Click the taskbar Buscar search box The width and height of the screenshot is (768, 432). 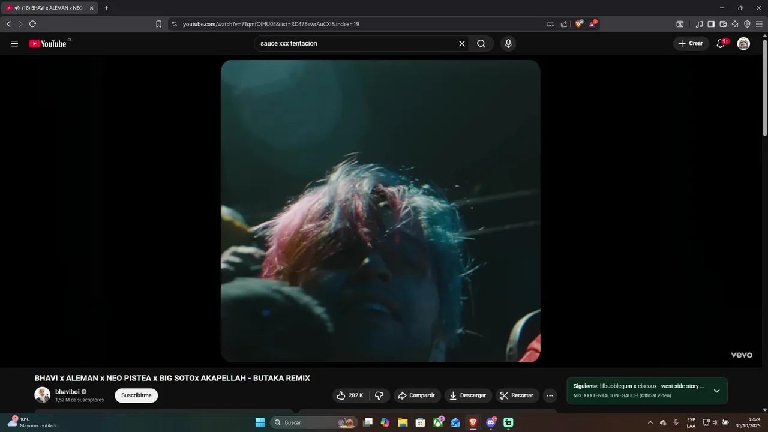(314, 422)
